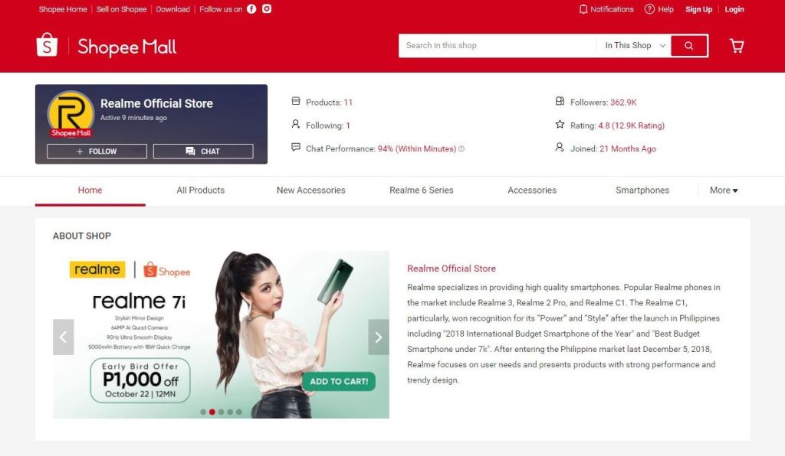Open Realme 6 Series tab
Viewport: 785px width, 456px height.
[x=422, y=191]
